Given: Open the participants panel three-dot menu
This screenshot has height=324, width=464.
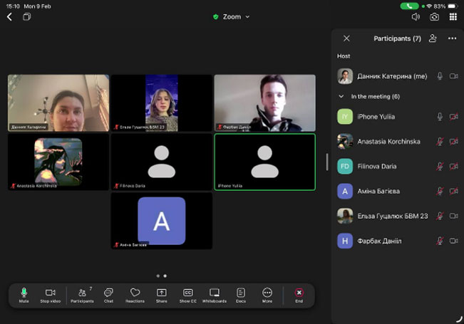Looking at the screenshot, I should coord(452,38).
